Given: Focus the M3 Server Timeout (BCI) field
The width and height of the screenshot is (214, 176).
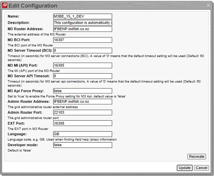Looking at the screenshot, I should (x=82, y=50).
